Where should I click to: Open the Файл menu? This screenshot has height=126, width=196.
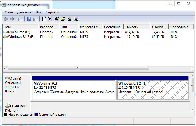tap(9, 12)
